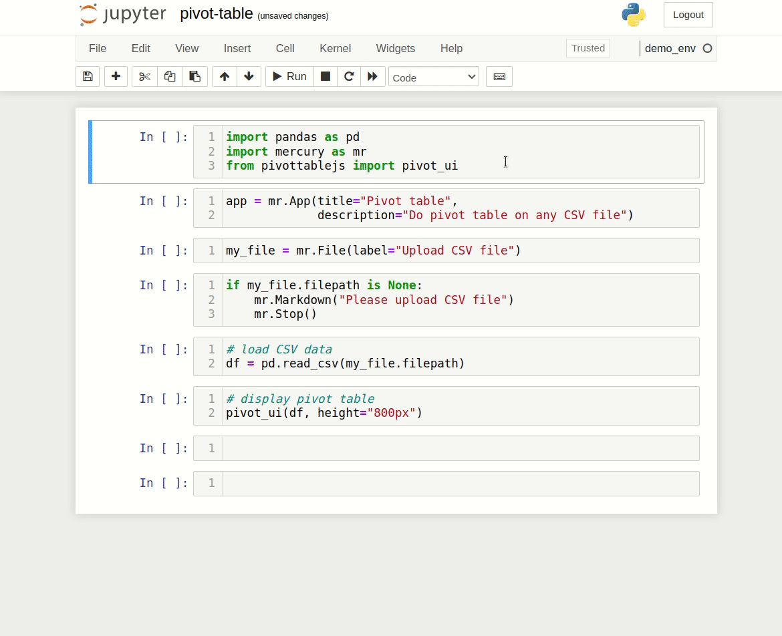
Task: Paste cell below using paste icon
Action: (194, 76)
